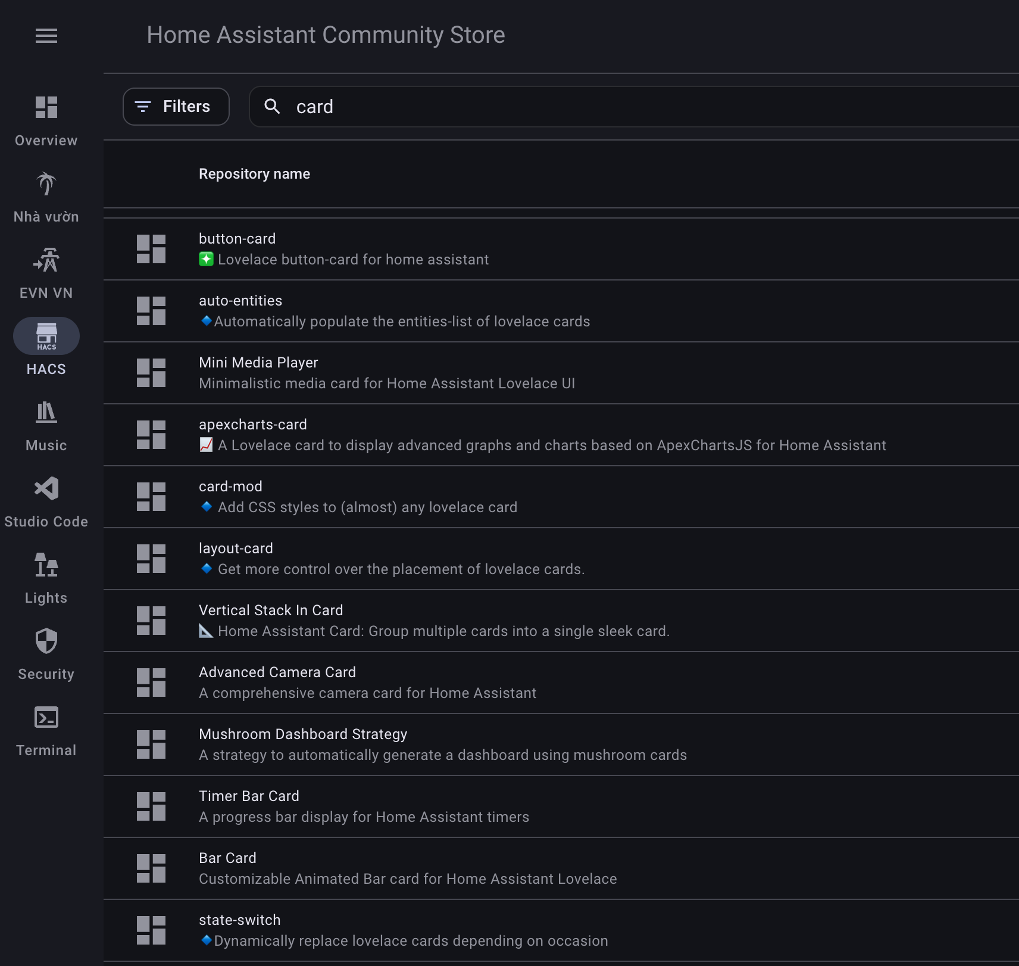The height and width of the screenshot is (966, 1019).
Task: Click the card-mod dashboard icon
Action: click(151, 497)
